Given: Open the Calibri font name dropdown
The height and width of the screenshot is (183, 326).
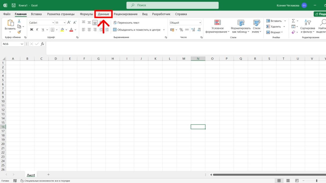Looking at the screenshot, I should click(x=53, y=23).
